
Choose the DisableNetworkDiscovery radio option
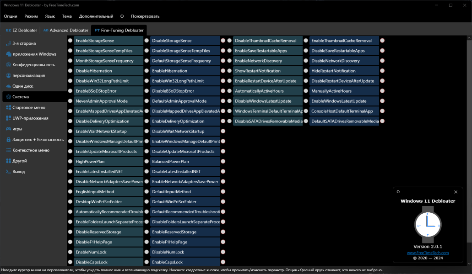click(x=306, y=61)
